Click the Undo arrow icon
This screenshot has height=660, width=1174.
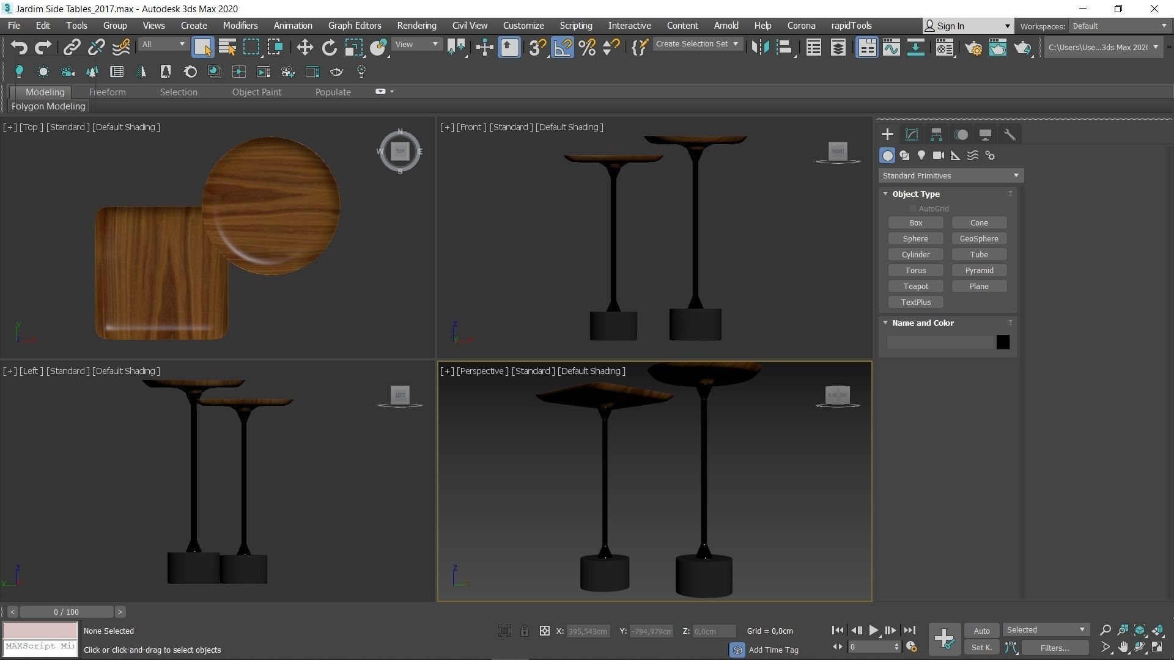(19, 47)
